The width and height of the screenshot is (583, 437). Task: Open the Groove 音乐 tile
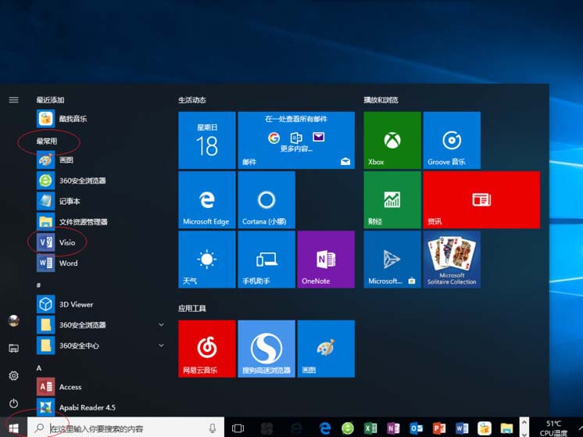point(452,140)
